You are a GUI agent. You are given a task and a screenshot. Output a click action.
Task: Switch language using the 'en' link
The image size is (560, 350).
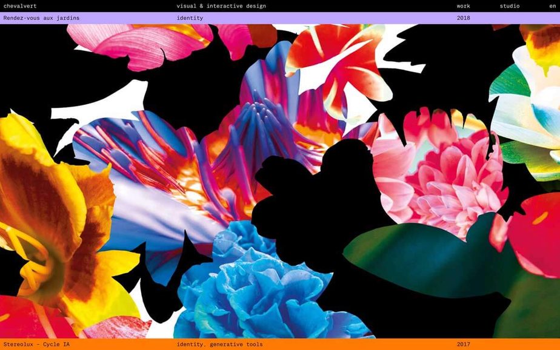(552, 6)
